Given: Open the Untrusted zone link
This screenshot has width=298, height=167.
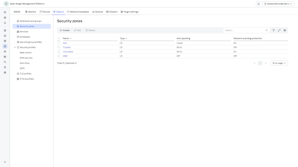Looking at the screenshot, I should (x=68, y=52).
